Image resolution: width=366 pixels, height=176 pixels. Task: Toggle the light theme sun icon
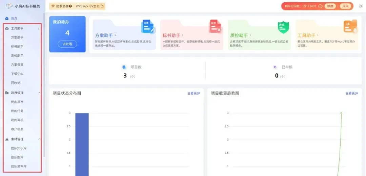coord(361,6)
